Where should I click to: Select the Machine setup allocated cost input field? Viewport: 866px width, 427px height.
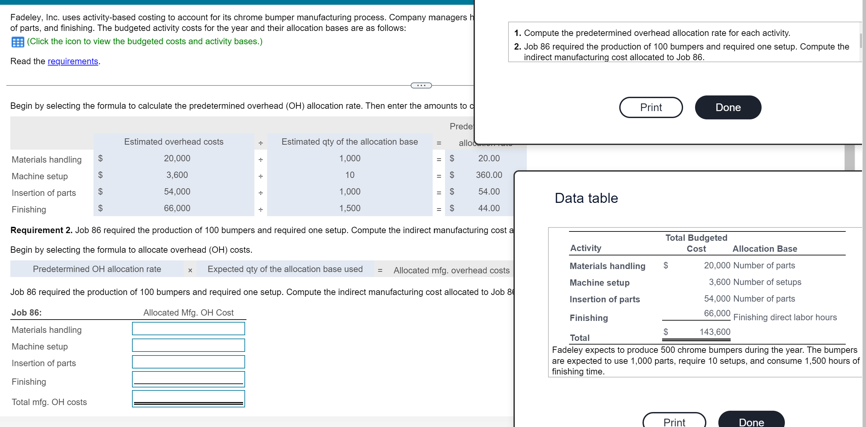click(189, 345)
